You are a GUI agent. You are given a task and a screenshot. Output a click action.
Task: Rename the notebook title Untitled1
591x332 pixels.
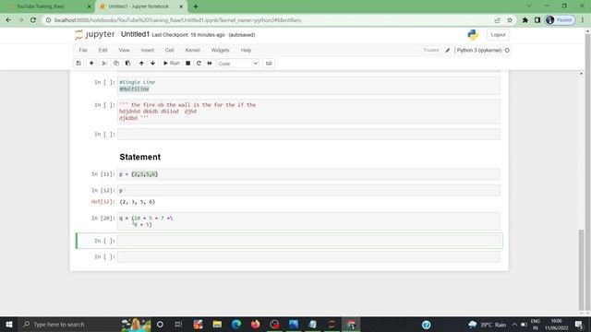coord(135,34)
